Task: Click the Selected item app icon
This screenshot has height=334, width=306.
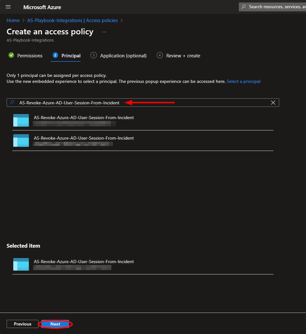Action: pos(21,264)
